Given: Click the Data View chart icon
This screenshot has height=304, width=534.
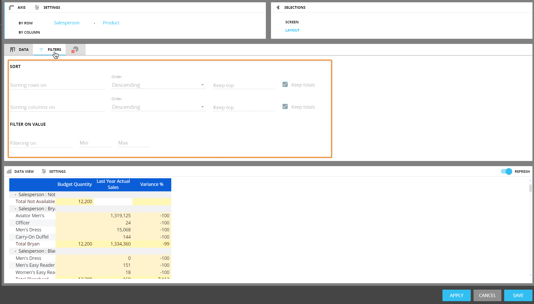Looking at the screenshot, I should (9, 171).
